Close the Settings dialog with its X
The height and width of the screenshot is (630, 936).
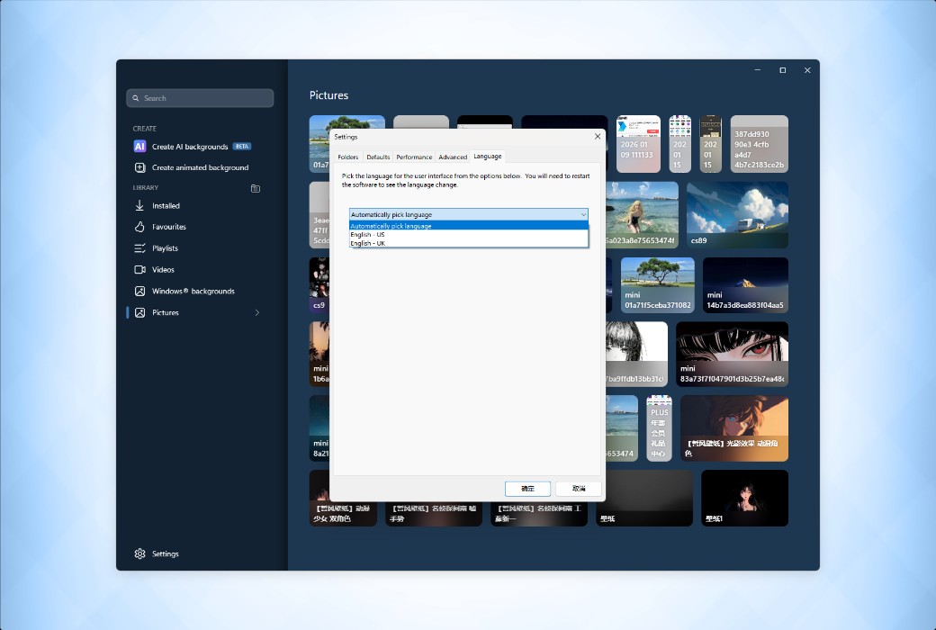(x=598, y=137)
